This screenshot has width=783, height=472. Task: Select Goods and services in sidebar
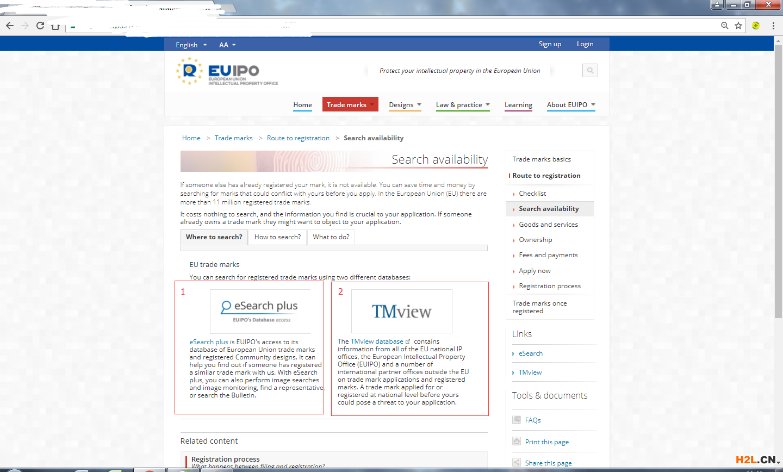coord(548,225)
